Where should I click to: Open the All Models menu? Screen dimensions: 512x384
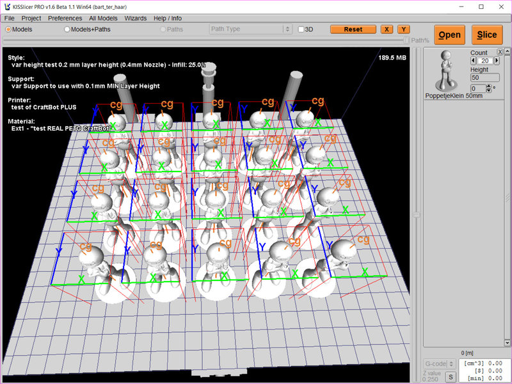click(x=103, y=19)
